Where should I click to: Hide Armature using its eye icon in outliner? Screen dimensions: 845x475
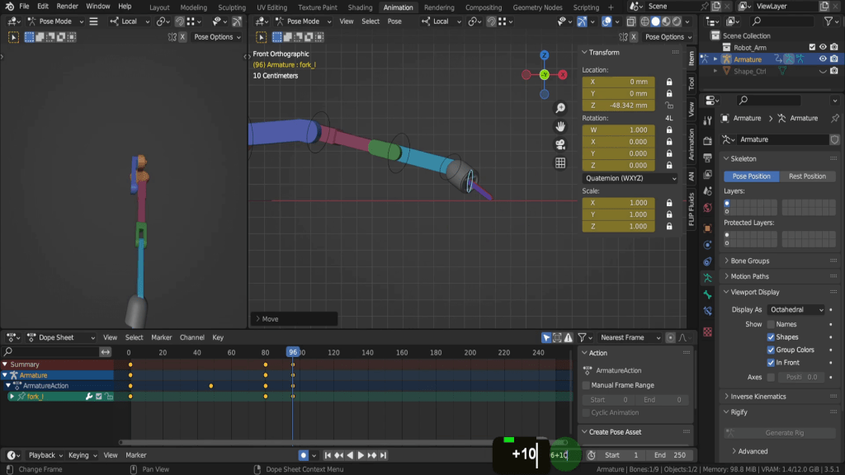coord(823,59)
